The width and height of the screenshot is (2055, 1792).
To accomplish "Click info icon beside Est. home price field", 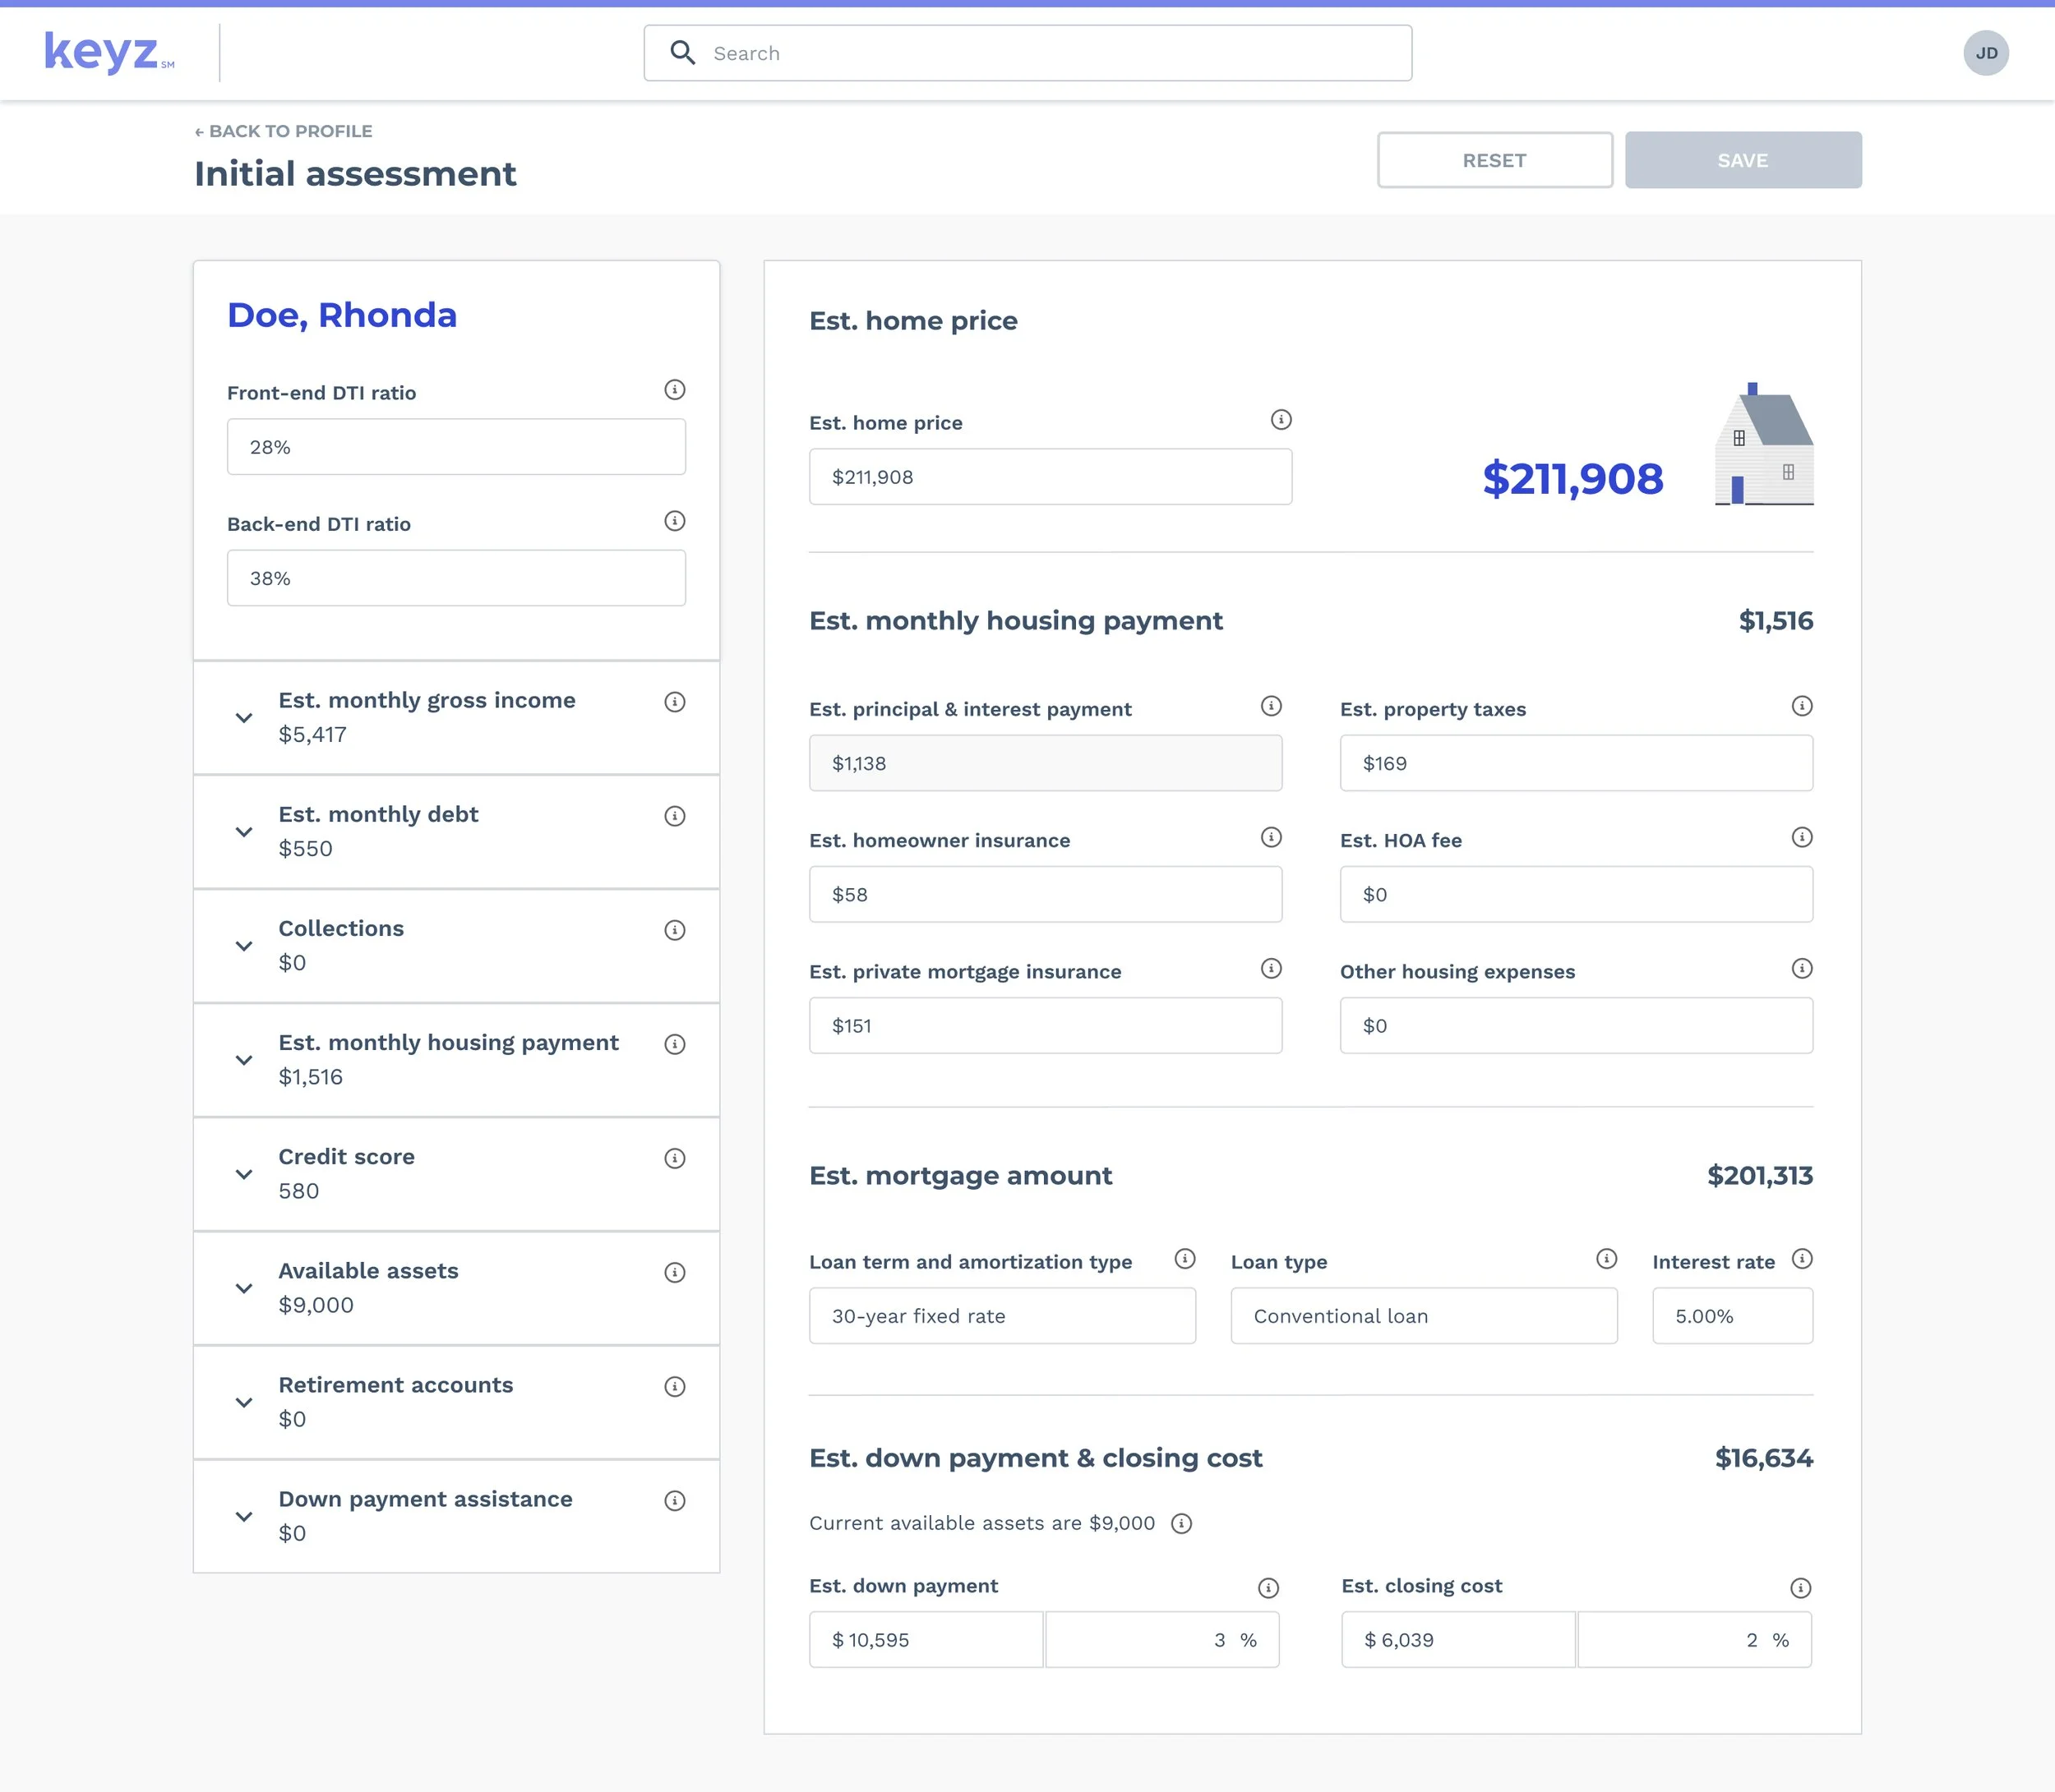I will coord(1281,420).
